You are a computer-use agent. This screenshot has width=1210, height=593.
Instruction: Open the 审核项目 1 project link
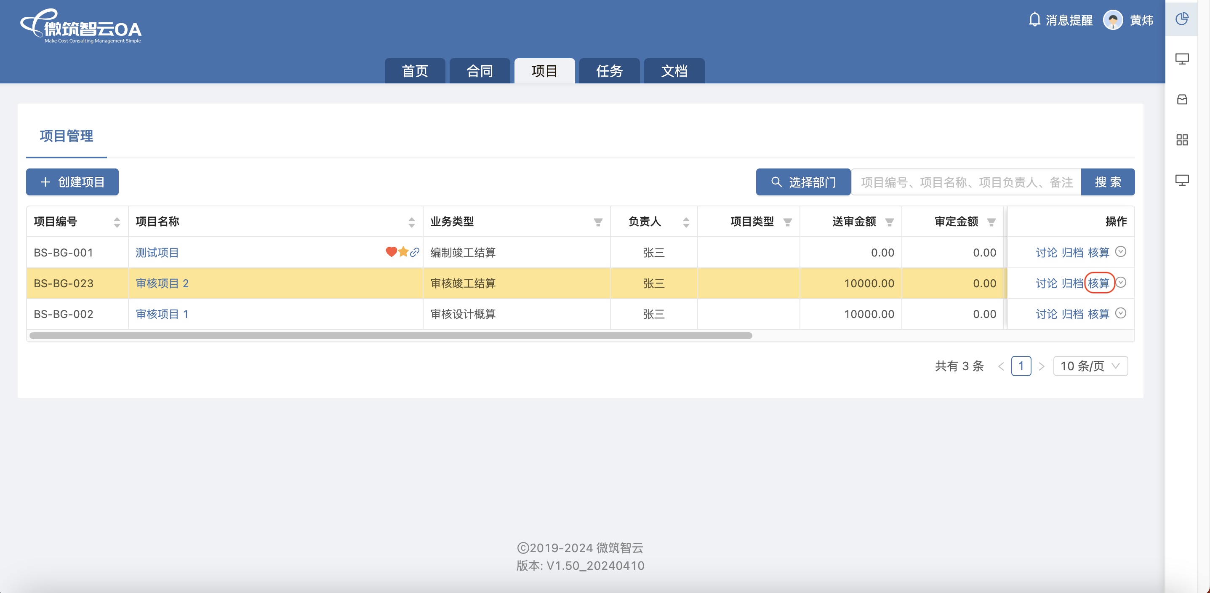[162, 314]
